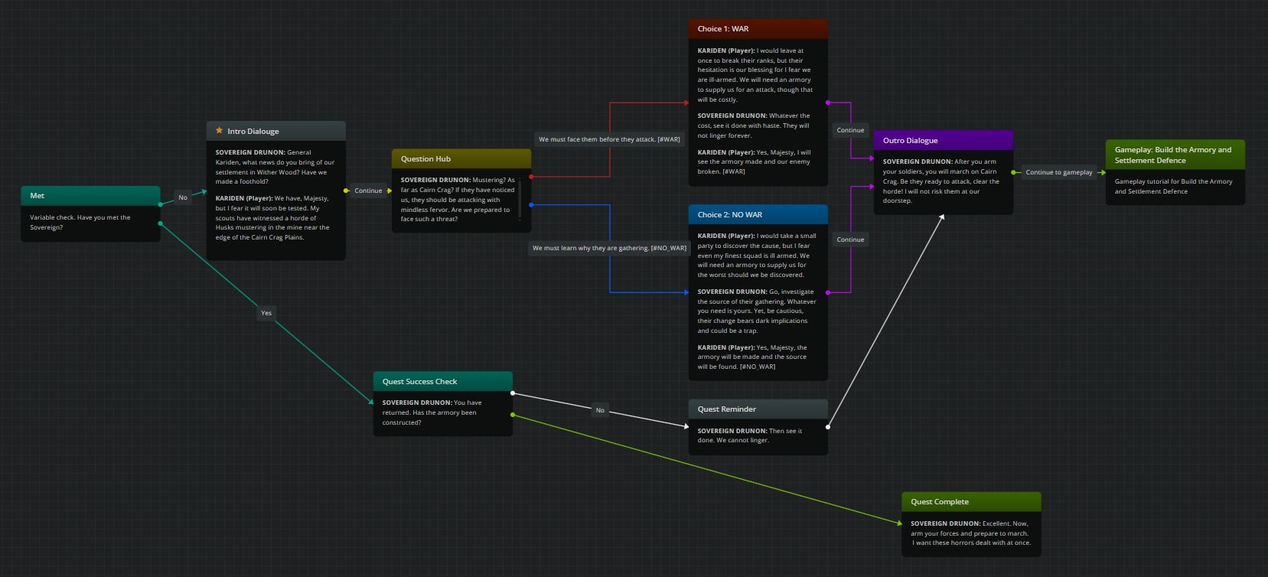Click the 'Yes' connection label
The height and width of the screenshot is (577, 1268).
[x=266, y=313]
